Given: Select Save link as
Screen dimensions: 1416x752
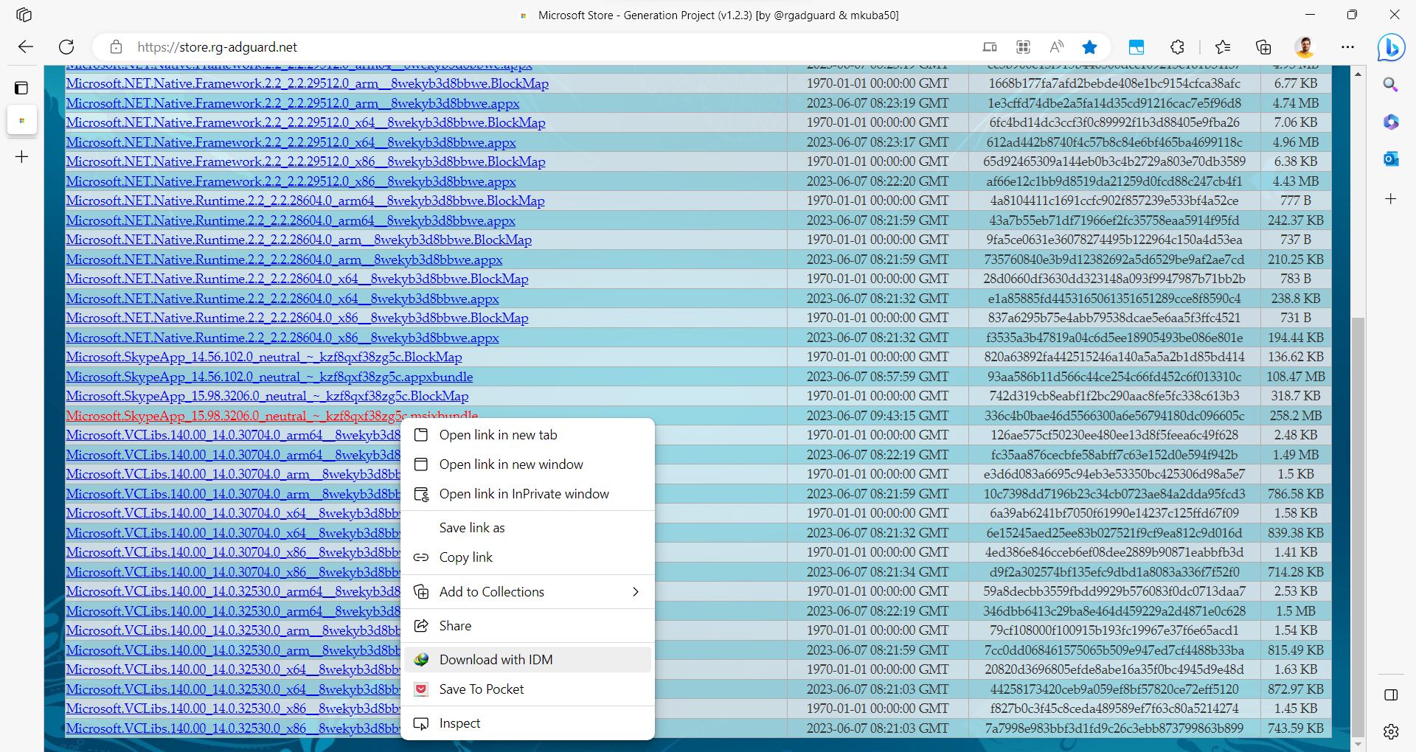Looking at the screenshot, I should (528, 528).
